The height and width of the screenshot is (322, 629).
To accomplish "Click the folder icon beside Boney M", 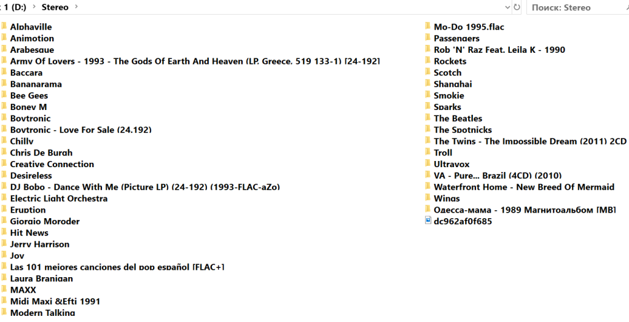I will pyautogui.click(x=4, y=106).
